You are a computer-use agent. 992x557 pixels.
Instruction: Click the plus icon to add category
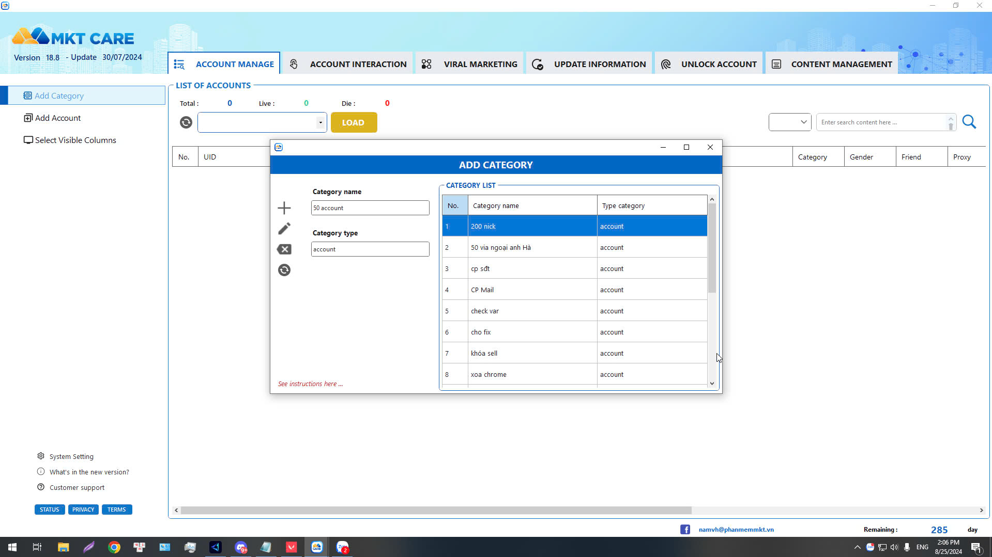(x=284, y=208)
